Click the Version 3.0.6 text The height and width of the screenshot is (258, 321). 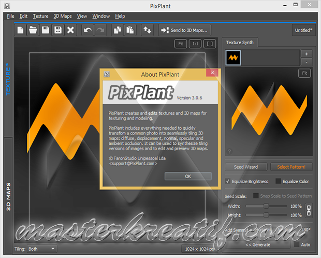[189, 98]
